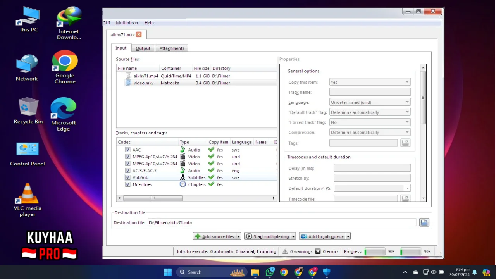Close the aikhv71.mkv tab with its X icon
Image resolution: width=496 pixels, height=279 pixels.
click(x=139, y=34)
